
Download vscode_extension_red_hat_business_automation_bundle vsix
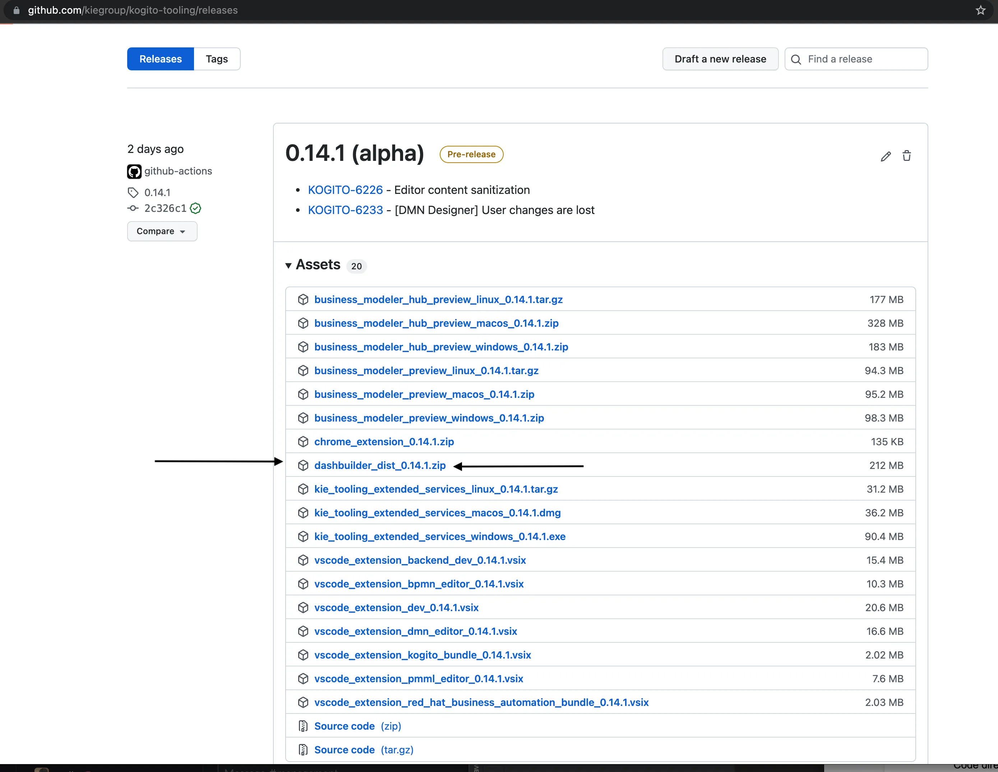click(481, 703)
